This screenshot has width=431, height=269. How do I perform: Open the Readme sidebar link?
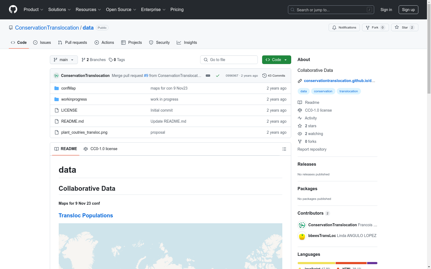308,102
